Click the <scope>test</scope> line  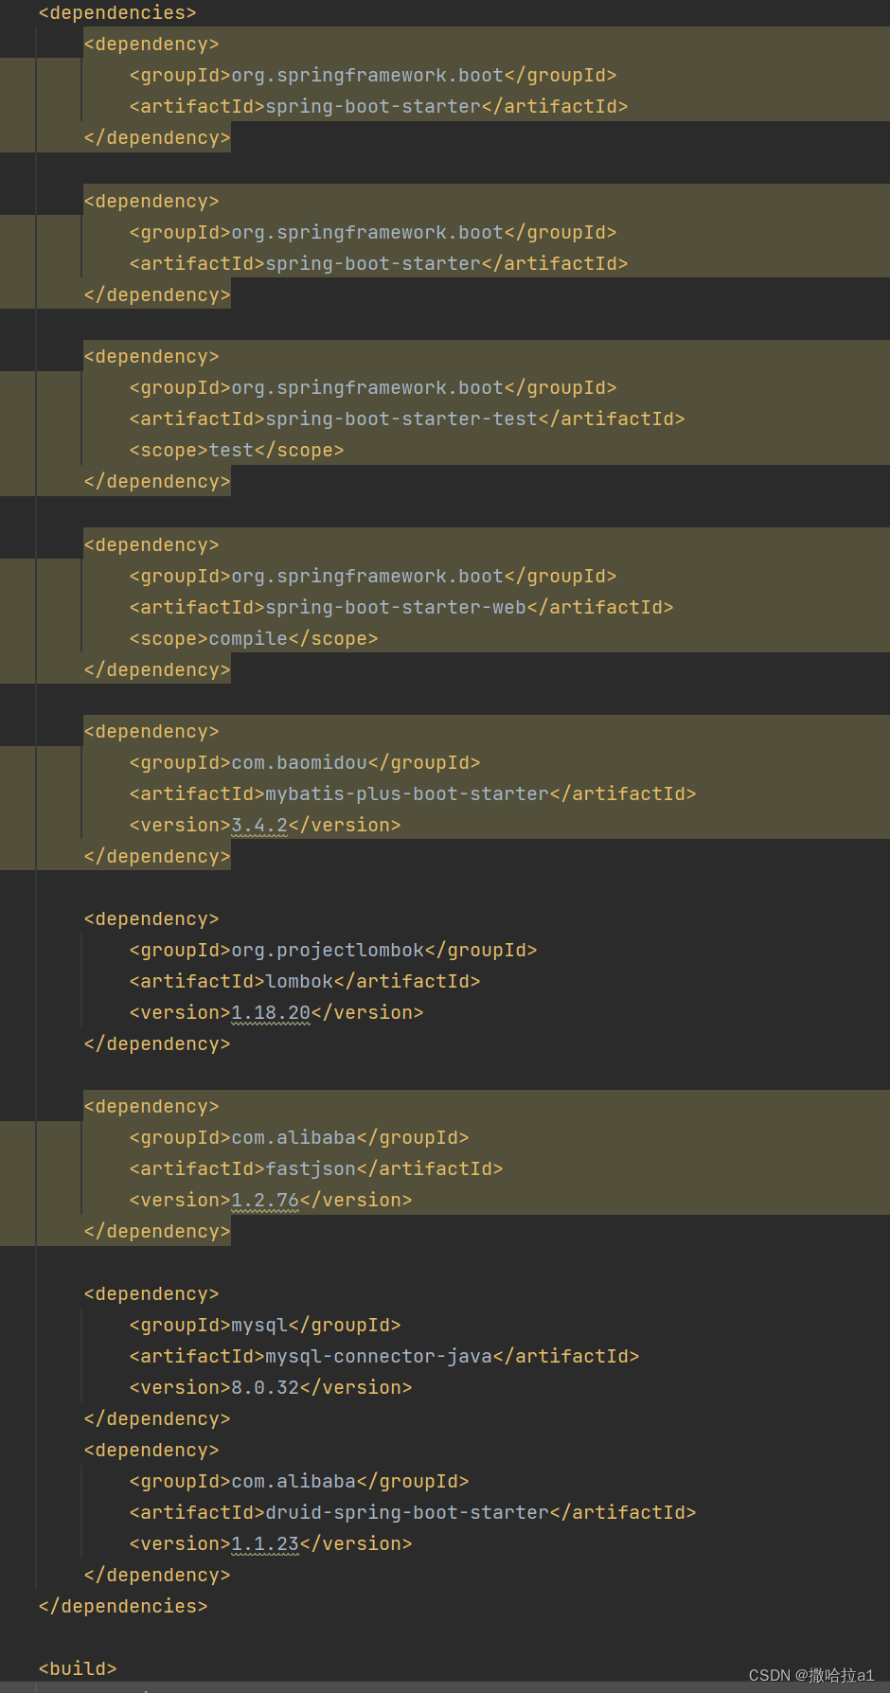click(x=237, y=451)
